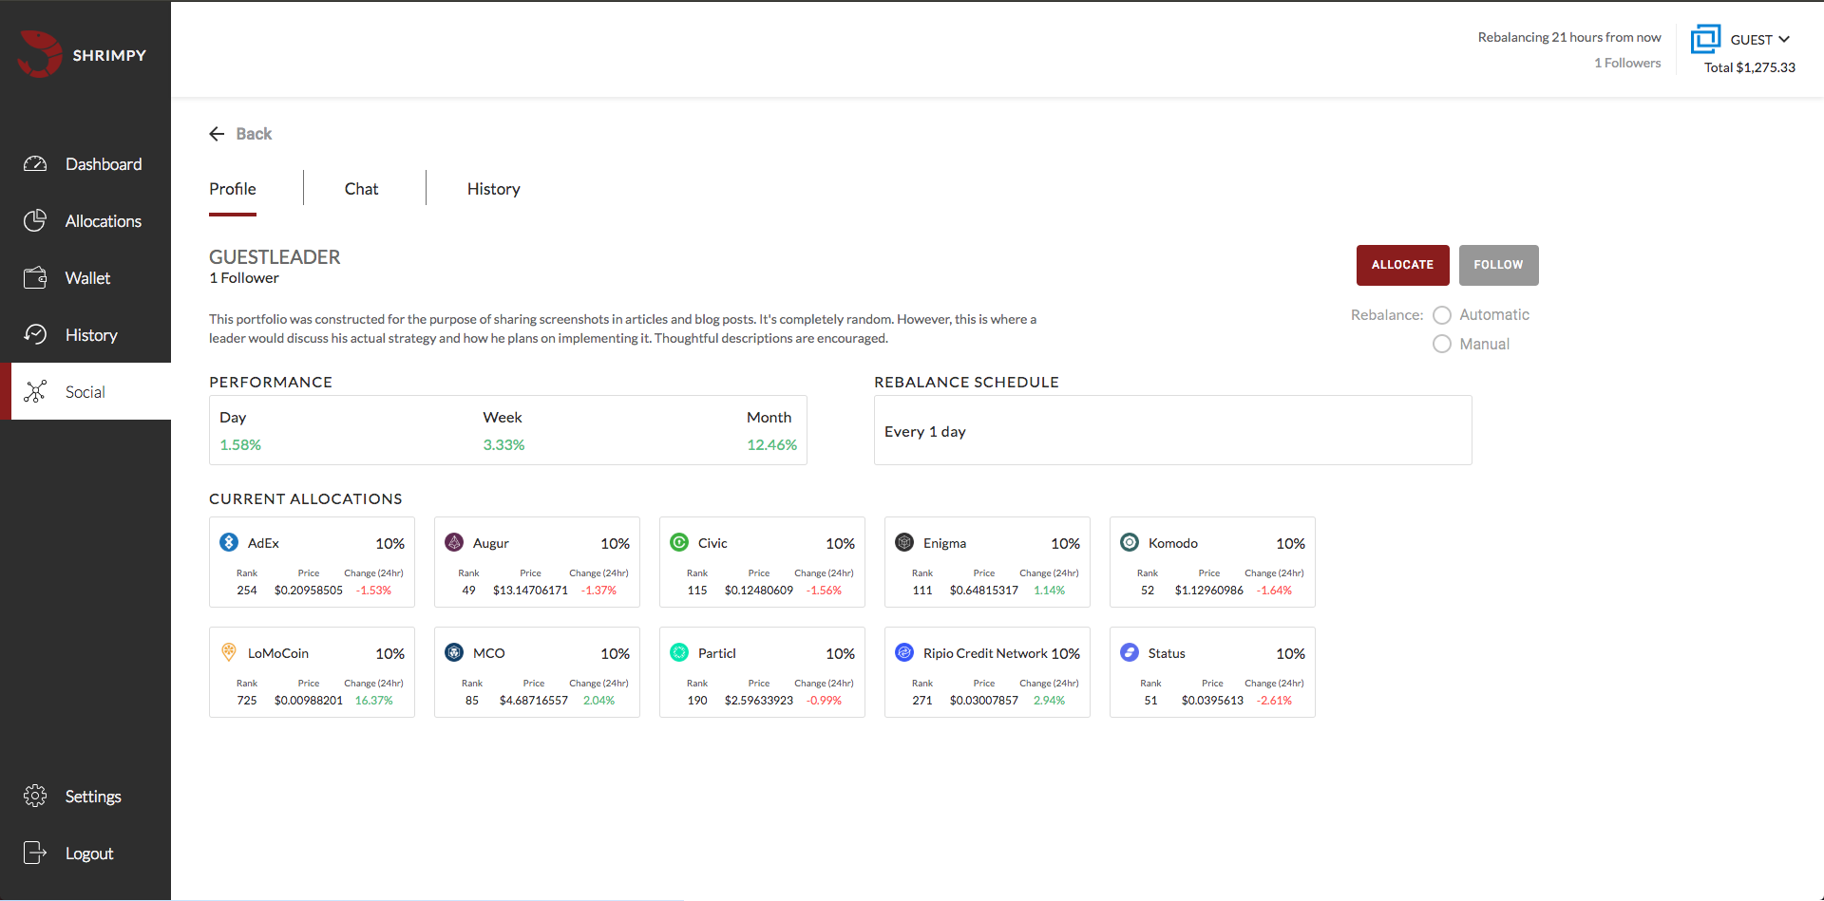Select the Automatic rebalance option
This screenshot has height=901, width=1824.
pyautogui.click(x=1442, y=314)
